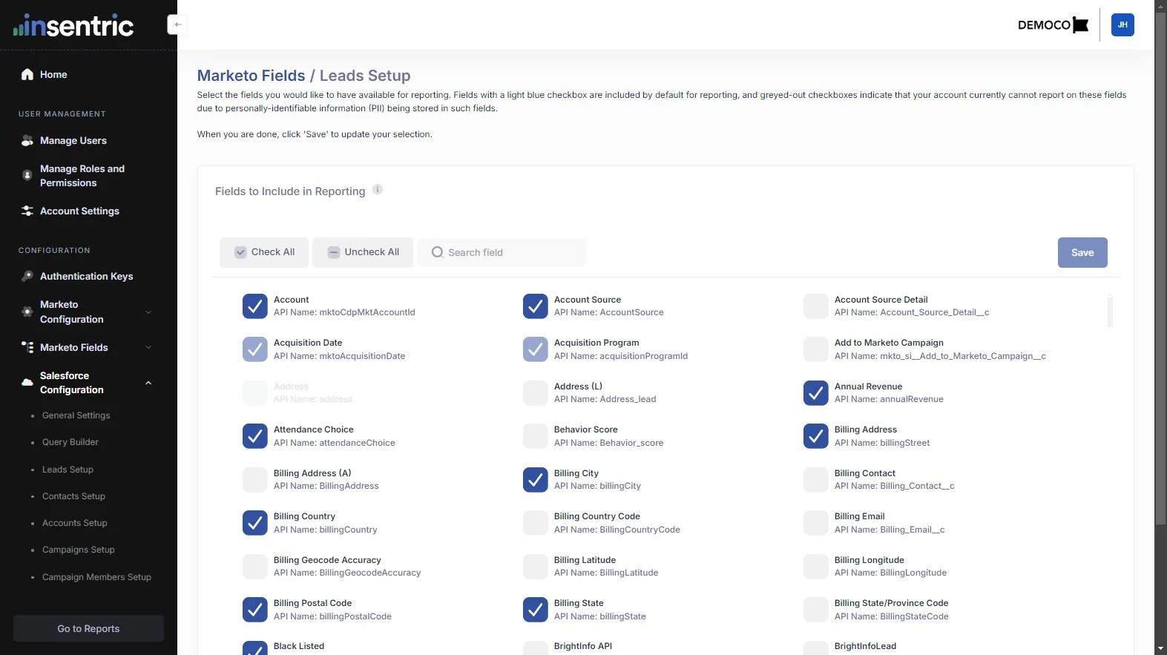Click the Manage Roles and Permissions icon
This screenshot has height=655, width=1167.
(27, 176)
